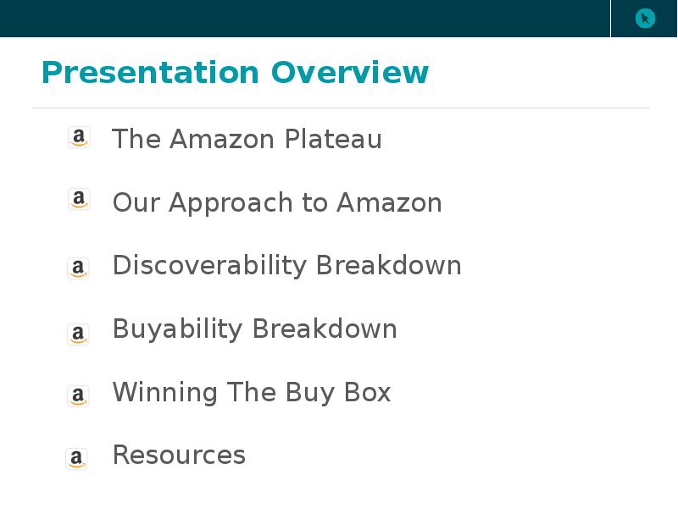This screenshot has width=678, height=508.
Task: Select Winning The Buy Box text
Action: click(251, 392)
